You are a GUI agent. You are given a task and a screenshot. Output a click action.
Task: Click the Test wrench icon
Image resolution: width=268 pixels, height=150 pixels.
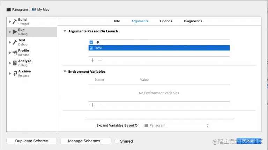pyautogui.click(x=15, y=42)
